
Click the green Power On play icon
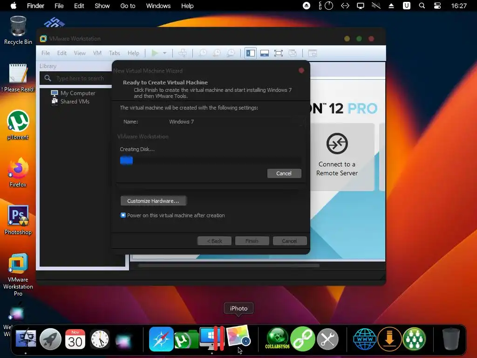pos(155,53)
